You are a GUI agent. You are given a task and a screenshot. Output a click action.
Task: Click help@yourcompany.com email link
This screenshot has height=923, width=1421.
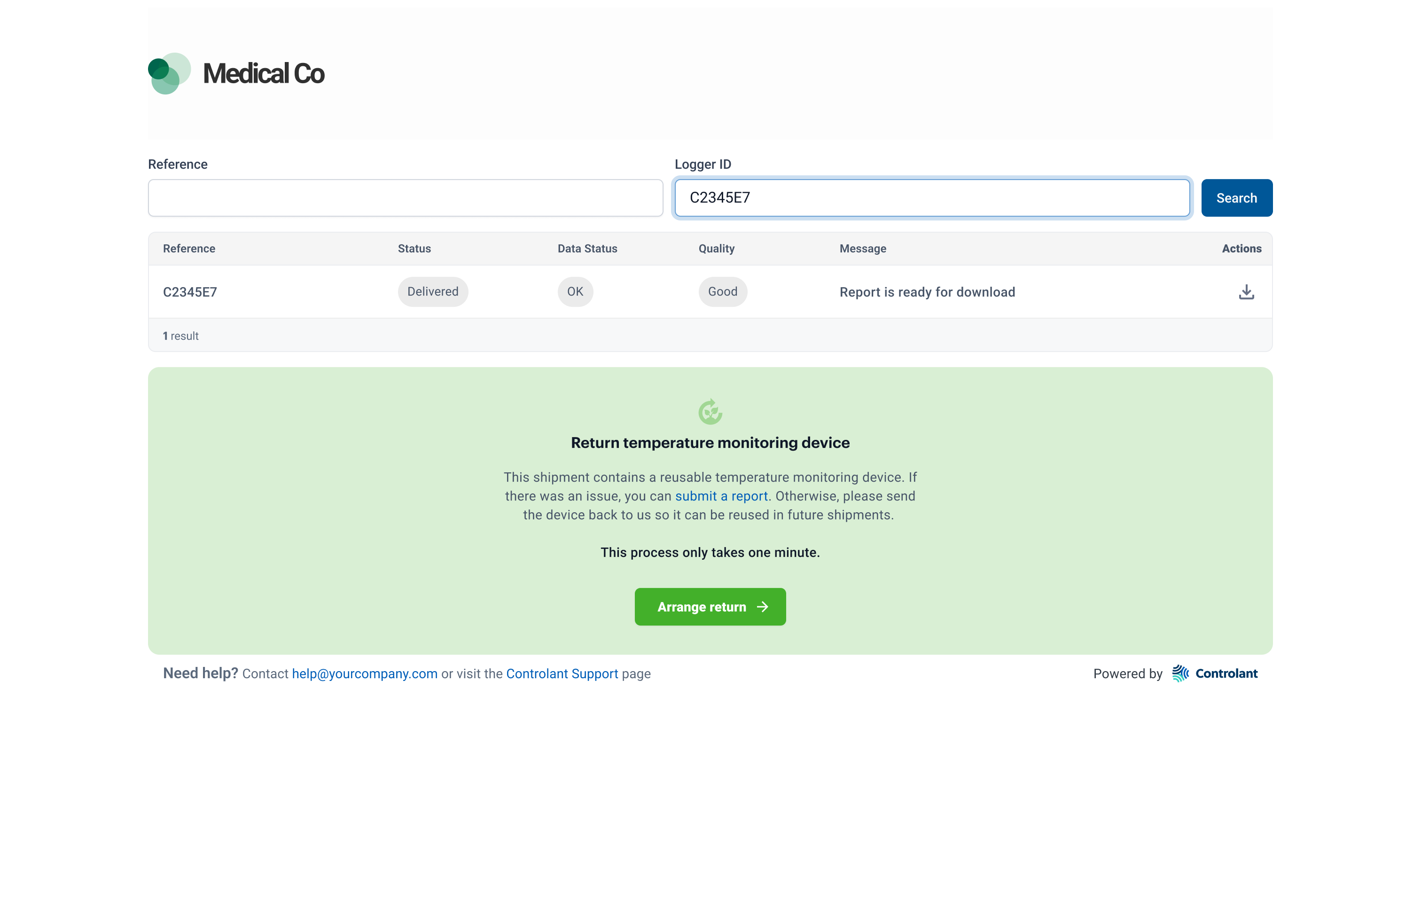pos(364,673)
